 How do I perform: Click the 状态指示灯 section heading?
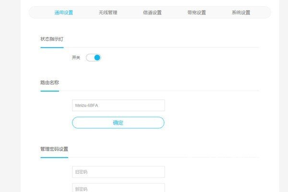point(52,38)
